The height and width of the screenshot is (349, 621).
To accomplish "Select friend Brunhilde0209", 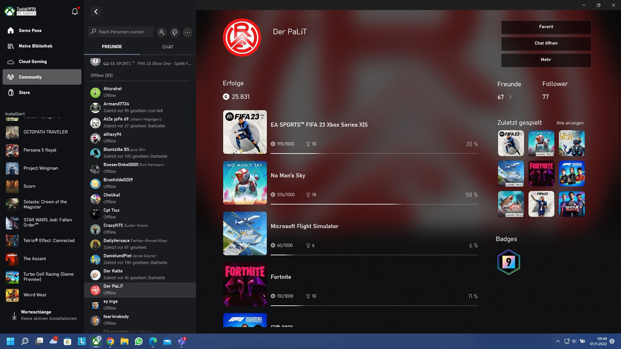I will 140,183.
